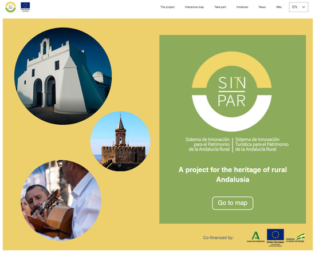Click the Go to map button
The width and height of the screenshot is (315, 253).
pyautogui.click(x=233, y=203)
